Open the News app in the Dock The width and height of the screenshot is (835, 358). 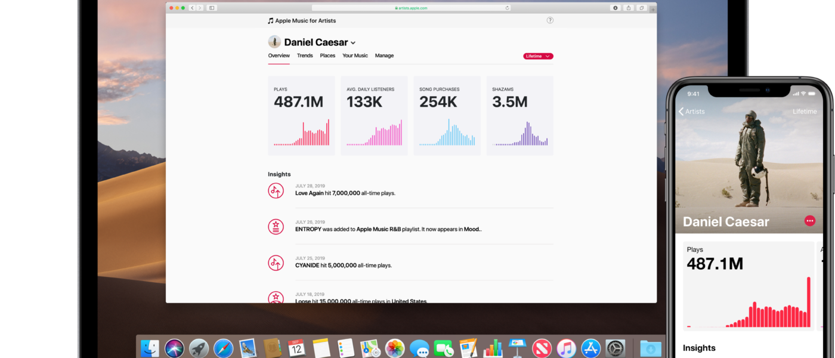[x=541, y=348]
